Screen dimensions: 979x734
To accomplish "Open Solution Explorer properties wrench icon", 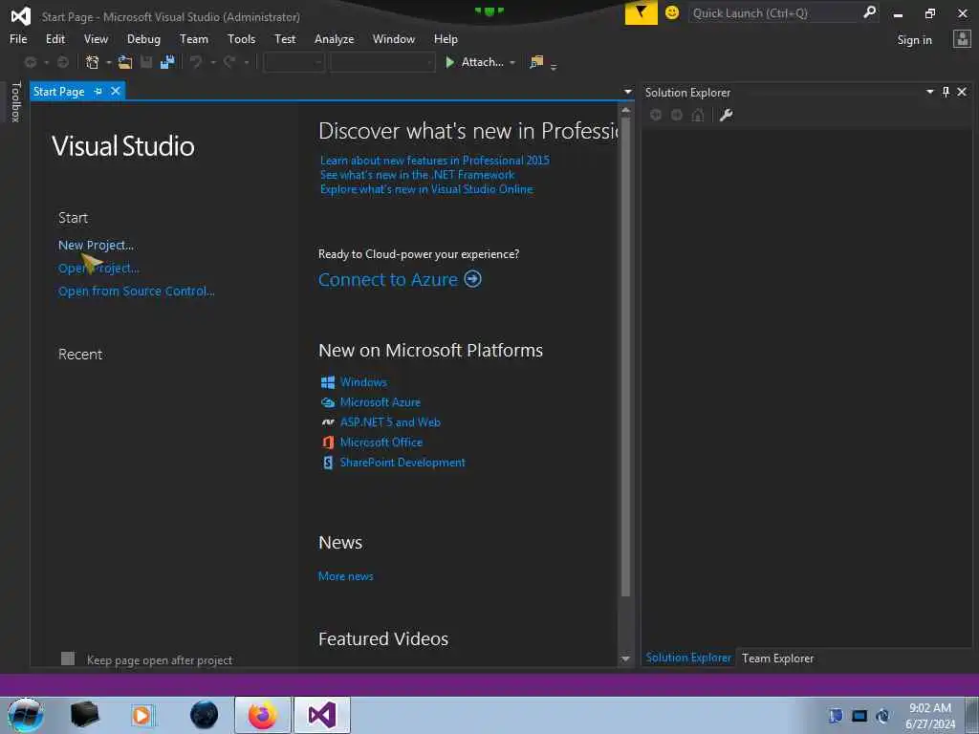I will (x=726, y=115).
